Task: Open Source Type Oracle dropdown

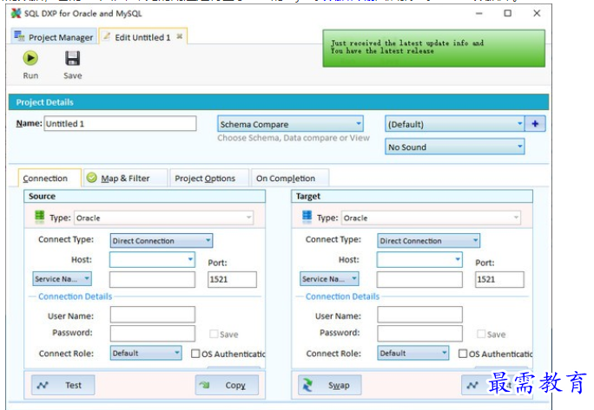Action: (x=163, y=218)
